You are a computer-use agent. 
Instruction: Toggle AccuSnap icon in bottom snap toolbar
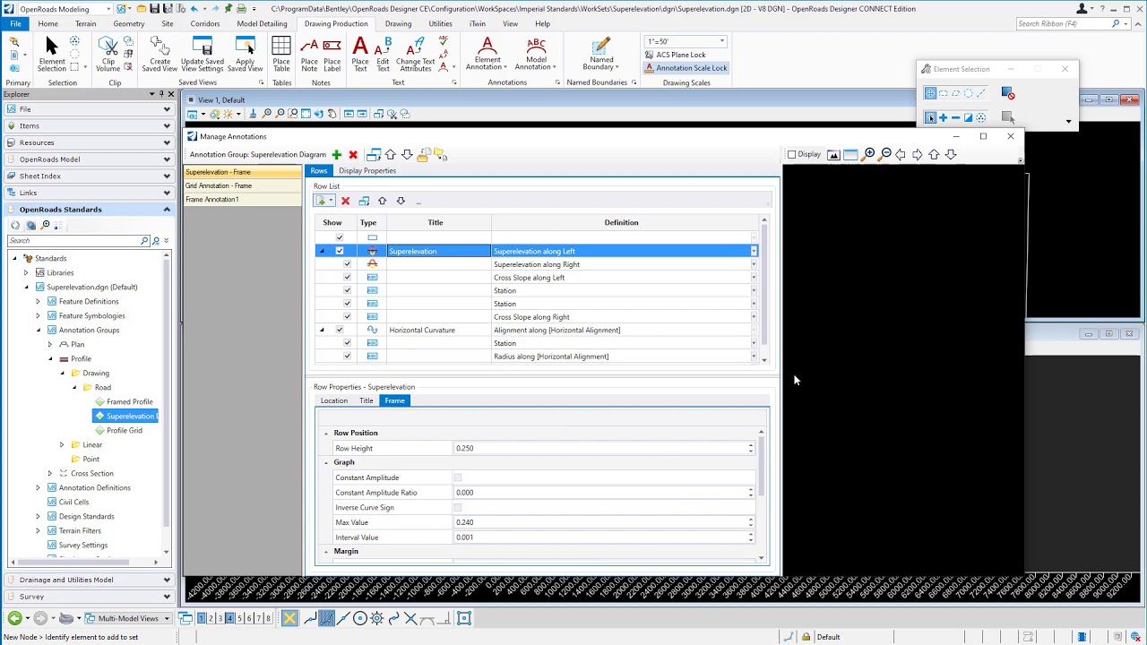[289, 618]
